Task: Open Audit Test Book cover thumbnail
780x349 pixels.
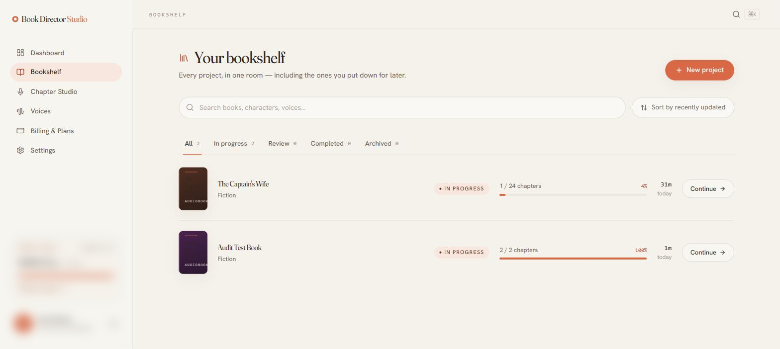Action: (x=193, y=253)
